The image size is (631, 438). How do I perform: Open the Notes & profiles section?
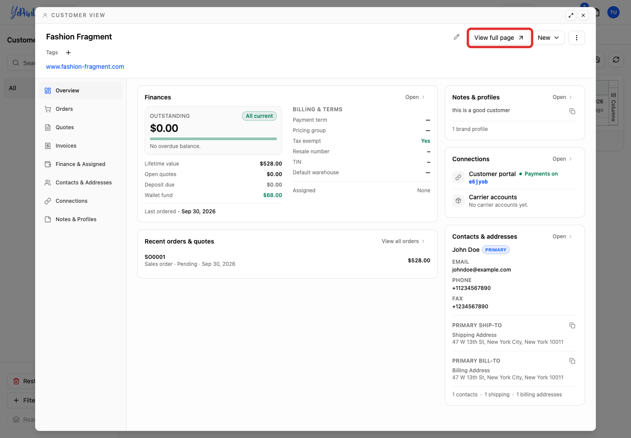[x=562, y=97]
